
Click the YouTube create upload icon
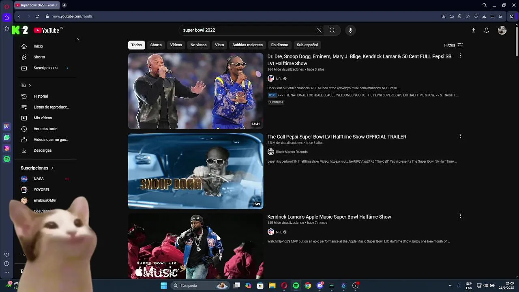pos(473,30)
